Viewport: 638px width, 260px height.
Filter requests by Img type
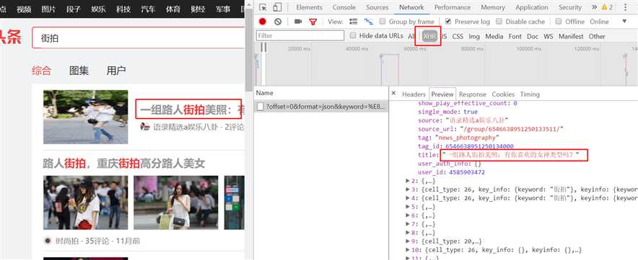[x=474, y=36]
